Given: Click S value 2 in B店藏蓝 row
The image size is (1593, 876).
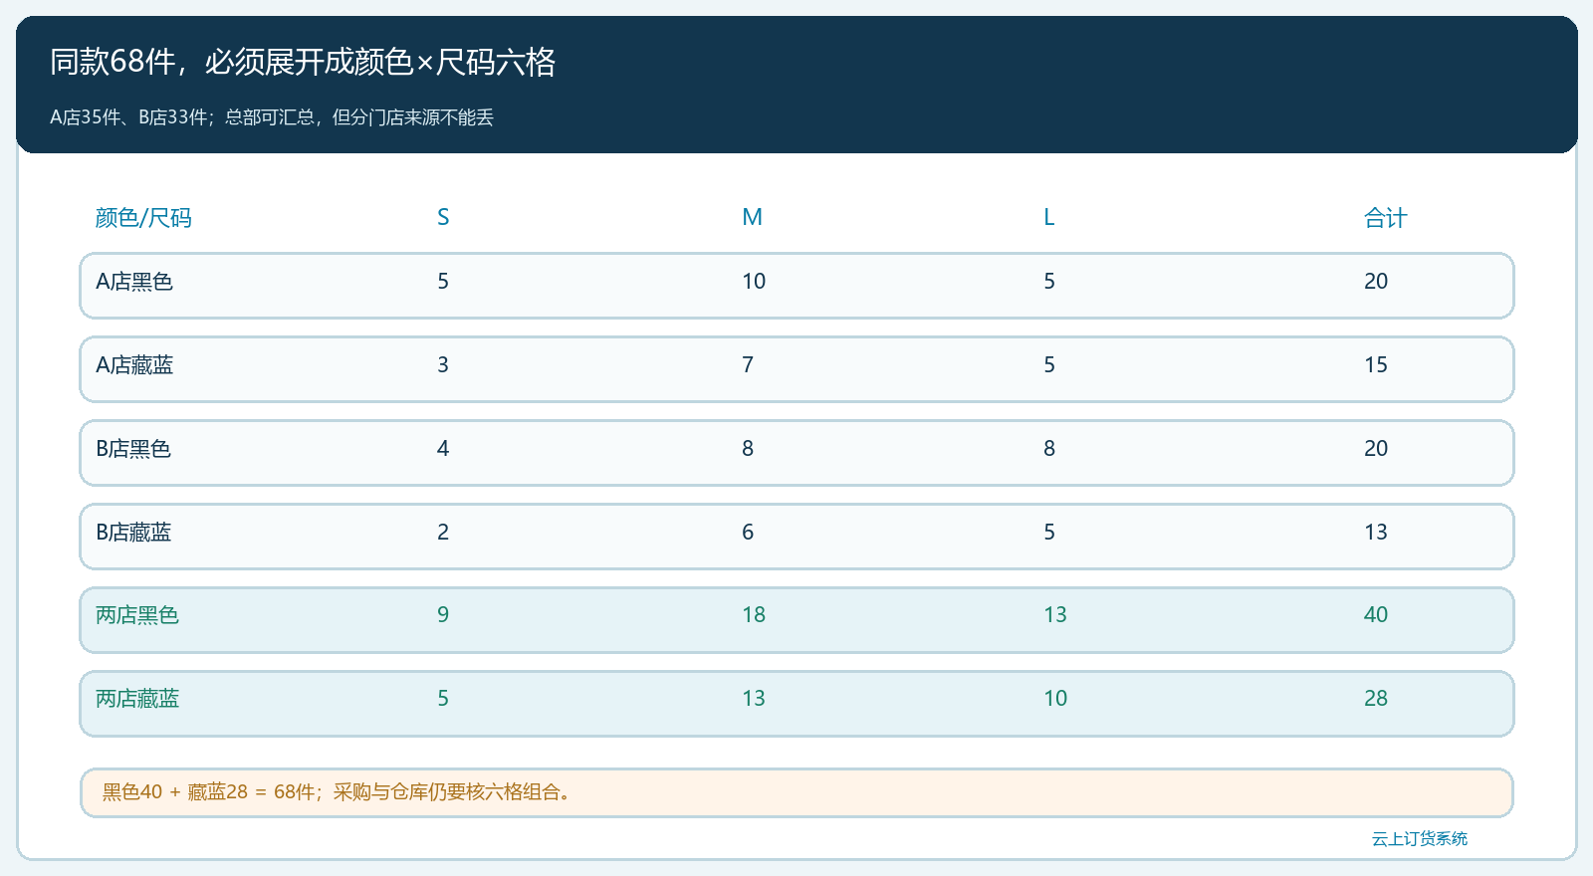Looking at the screenshot, I should click(443, 533).
